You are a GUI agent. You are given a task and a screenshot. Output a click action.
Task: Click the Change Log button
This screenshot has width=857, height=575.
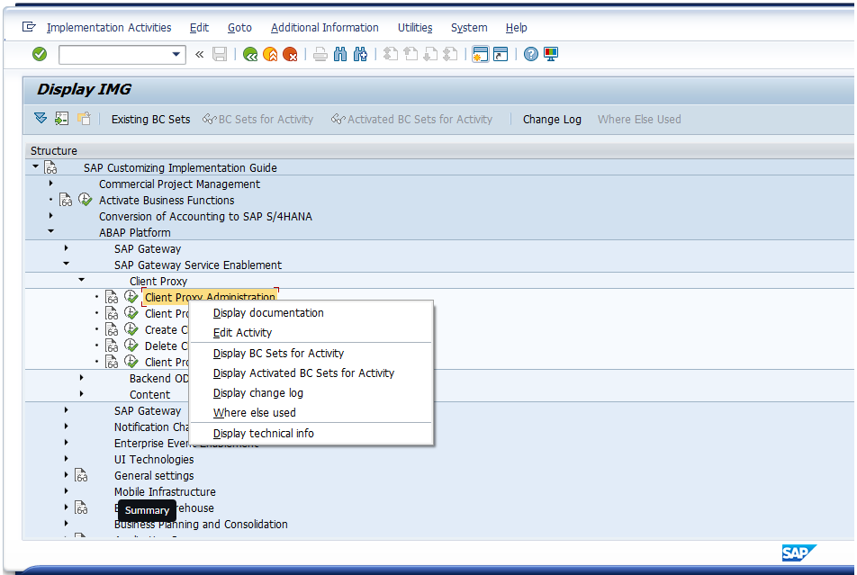click(552, 119)
